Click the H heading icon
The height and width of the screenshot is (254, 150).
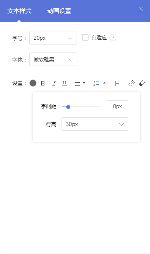[x=117, y=84]
